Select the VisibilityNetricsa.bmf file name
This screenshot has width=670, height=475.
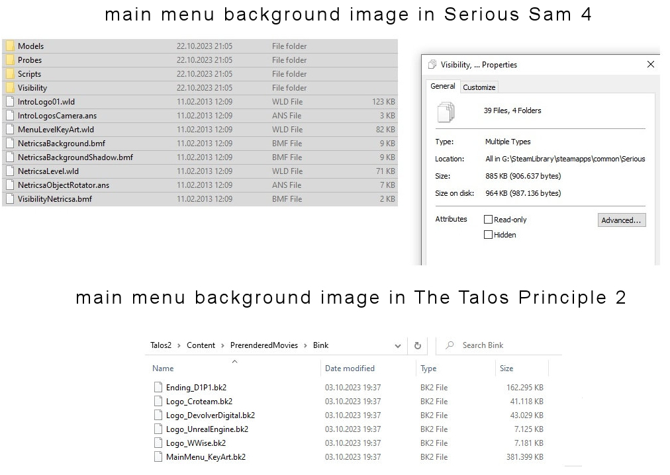coord(55,199)
